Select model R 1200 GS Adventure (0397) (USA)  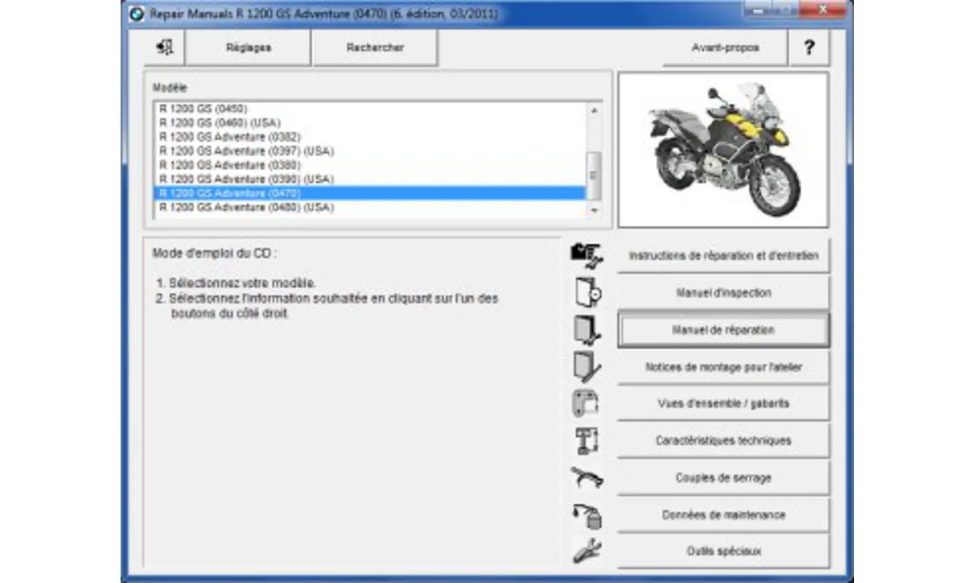(369, 151)
